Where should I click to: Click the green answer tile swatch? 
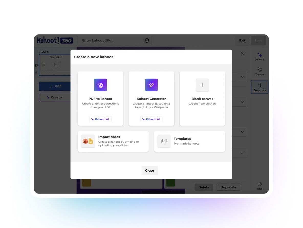tap(170, 183)
